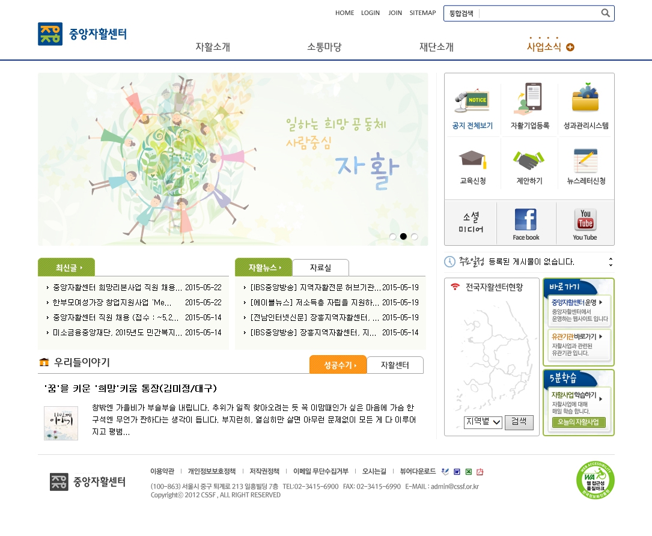Viewport: 652px width, 536px height.
Task: Click the search magnifier icon
Action: 605,13
